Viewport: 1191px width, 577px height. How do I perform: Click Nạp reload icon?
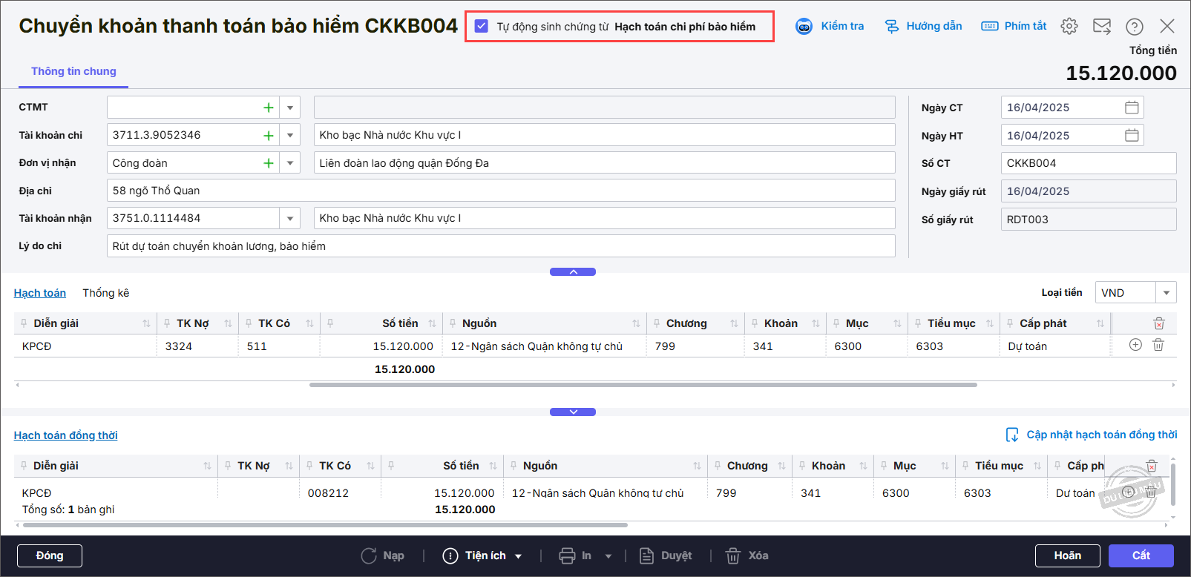369,555
